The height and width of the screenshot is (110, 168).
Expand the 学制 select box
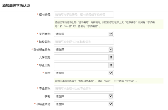tap(84, 96)
